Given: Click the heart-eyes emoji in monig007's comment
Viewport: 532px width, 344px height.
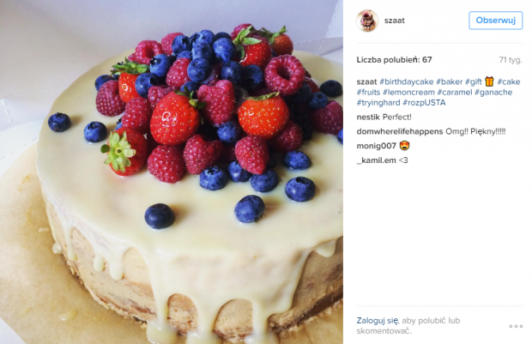Looking at the screenshot, I should click(x=404, y=146).
